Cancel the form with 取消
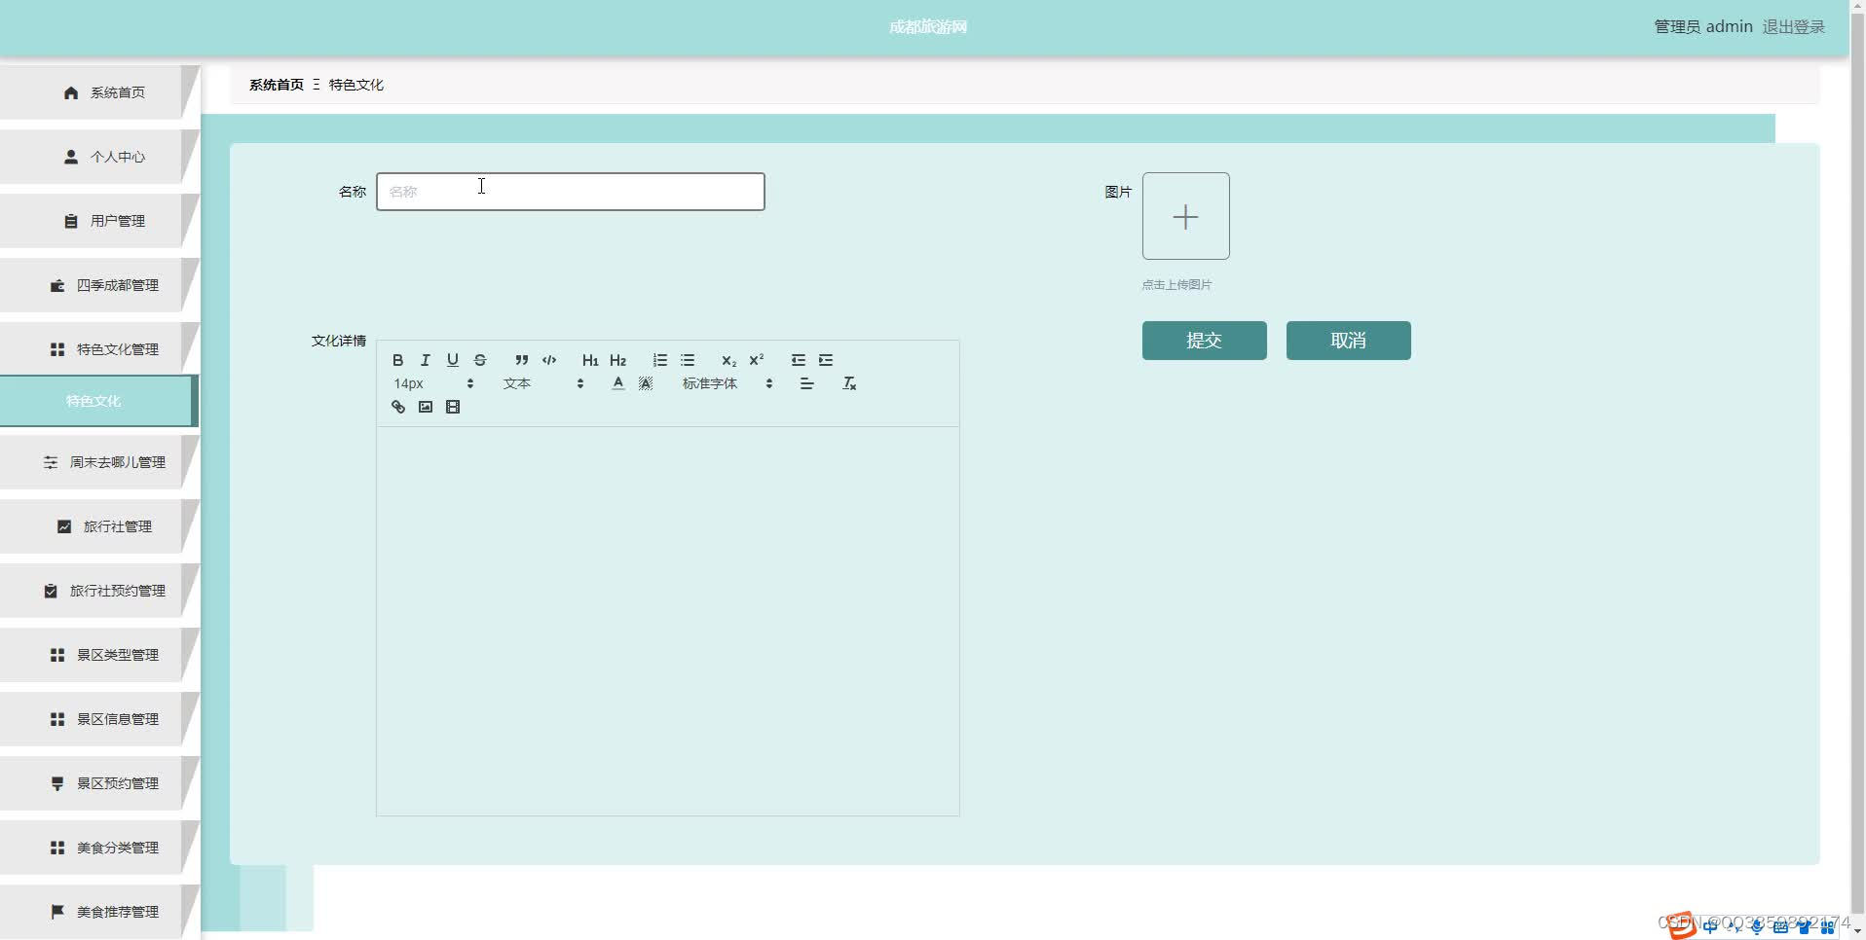 [x=1349, y=341]
